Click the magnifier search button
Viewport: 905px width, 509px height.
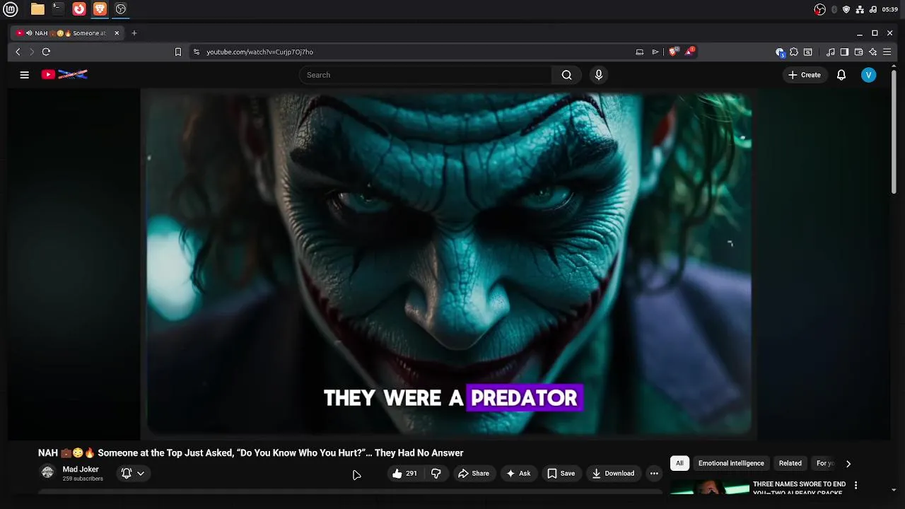pos(566,75)
